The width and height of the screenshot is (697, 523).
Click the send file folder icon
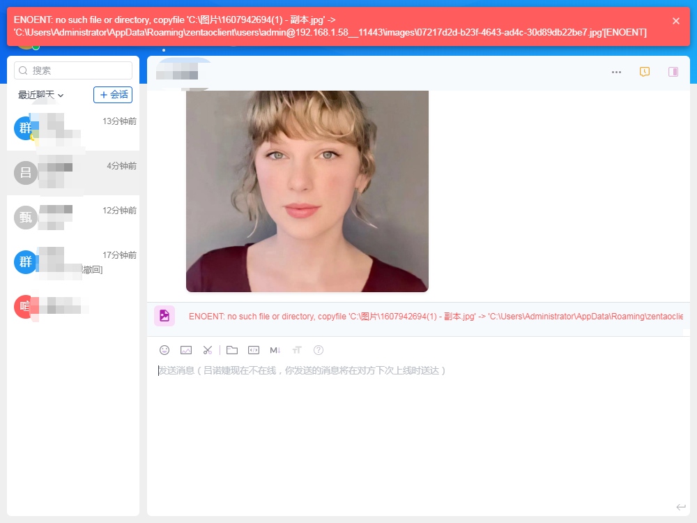click(x=232, y=350)
